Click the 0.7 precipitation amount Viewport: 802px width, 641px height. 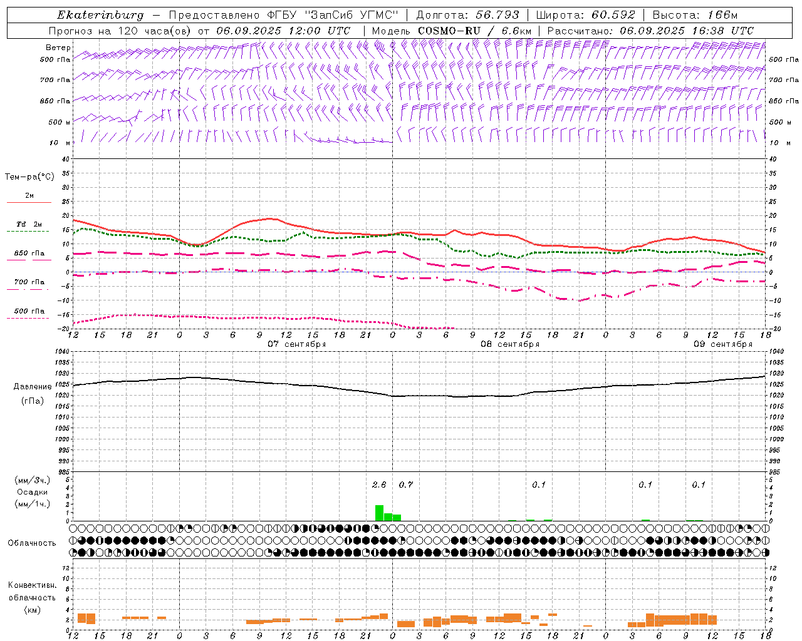tap(406, 485)
